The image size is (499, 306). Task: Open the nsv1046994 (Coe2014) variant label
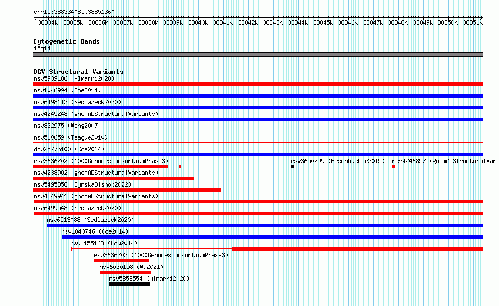click(67, 90)
